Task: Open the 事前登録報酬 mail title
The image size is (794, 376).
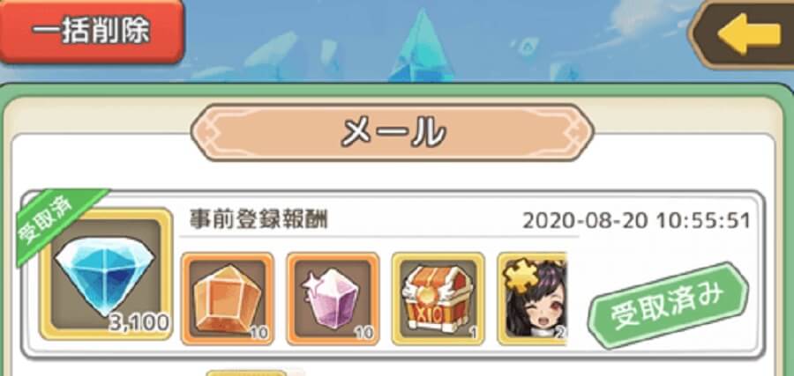Action: pos(258,219)
